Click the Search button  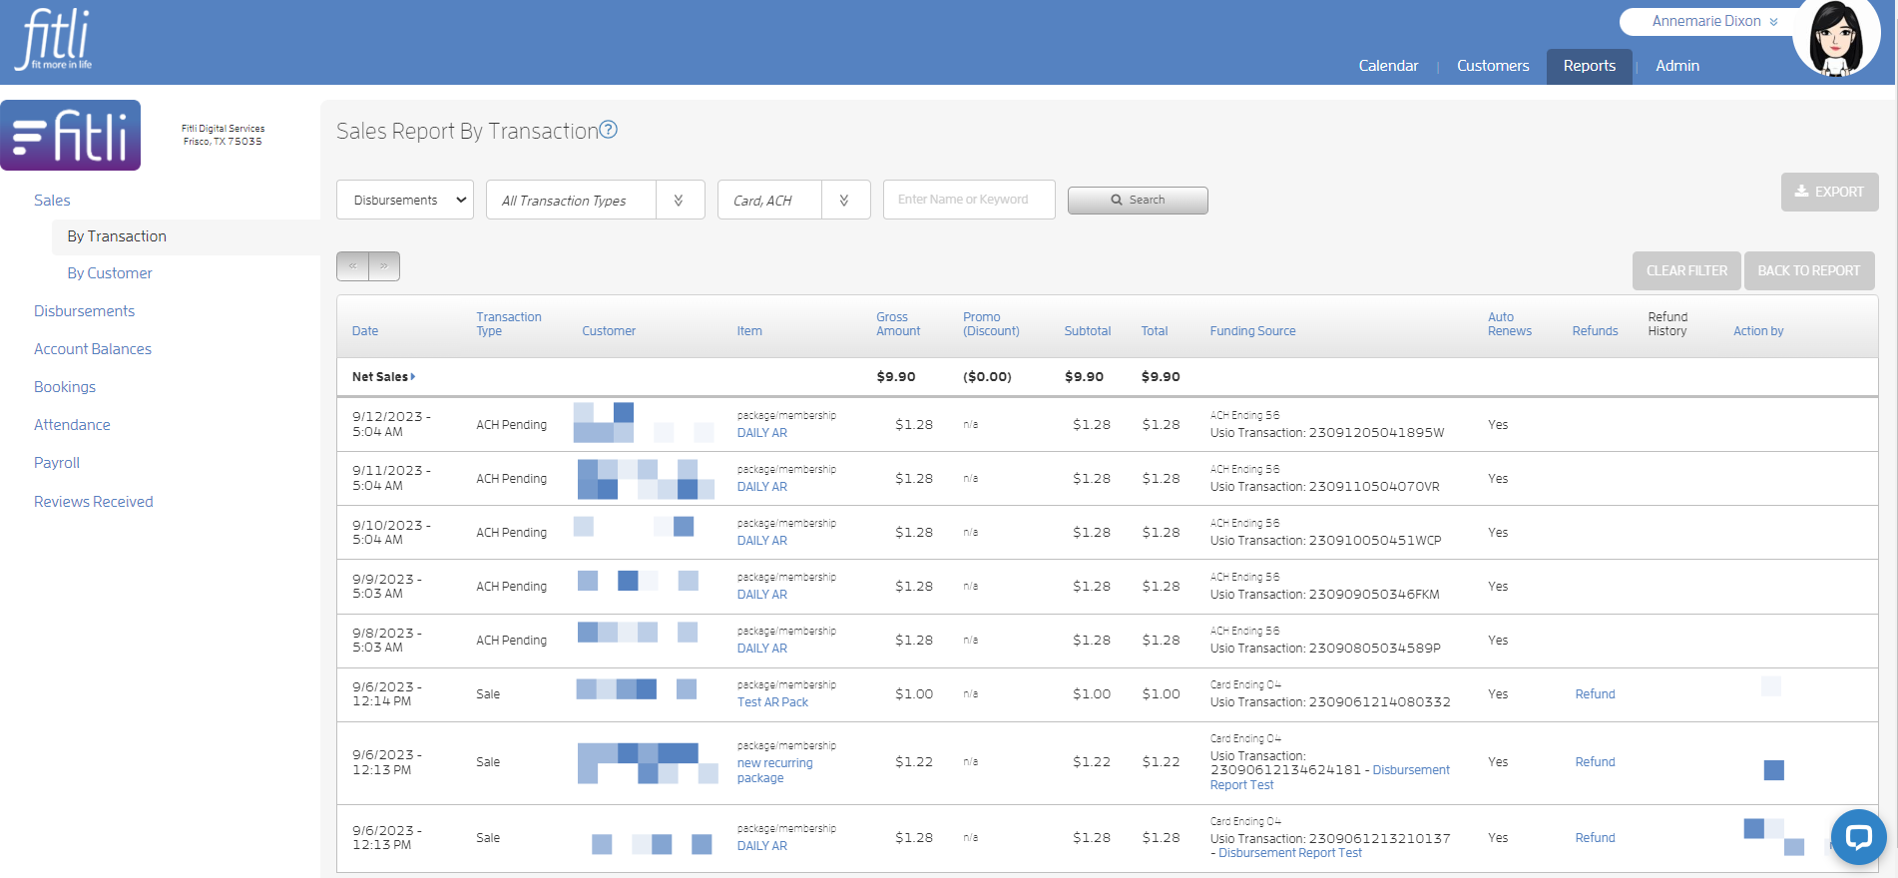[x=1138, y=201]
